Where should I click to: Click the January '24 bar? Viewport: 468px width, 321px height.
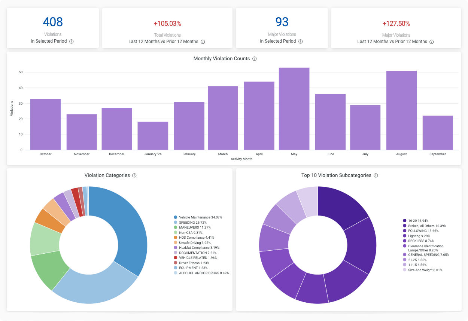pyautogui.click(x=153, y=135)
